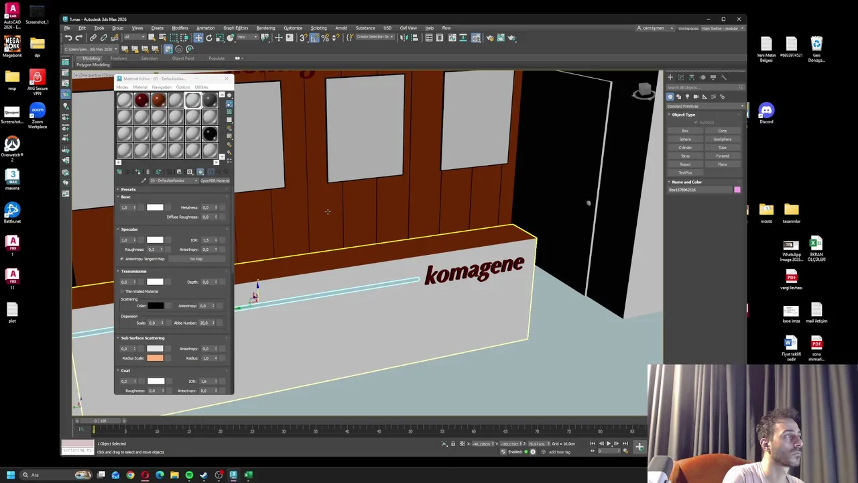Click the Mirror tool icon
The height and width of the screenshot is (483, 858).
pyautogui.click(x=404, y=38)
